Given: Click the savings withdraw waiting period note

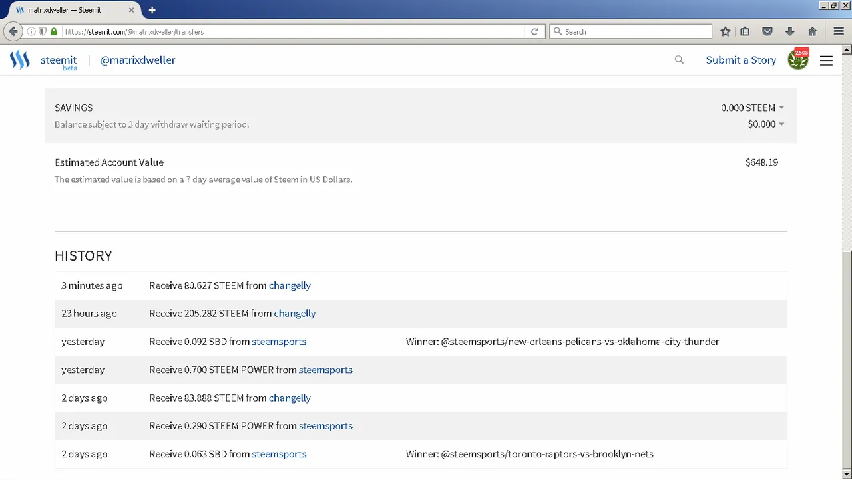Looking at the screenshot, I should click(152, 124).
